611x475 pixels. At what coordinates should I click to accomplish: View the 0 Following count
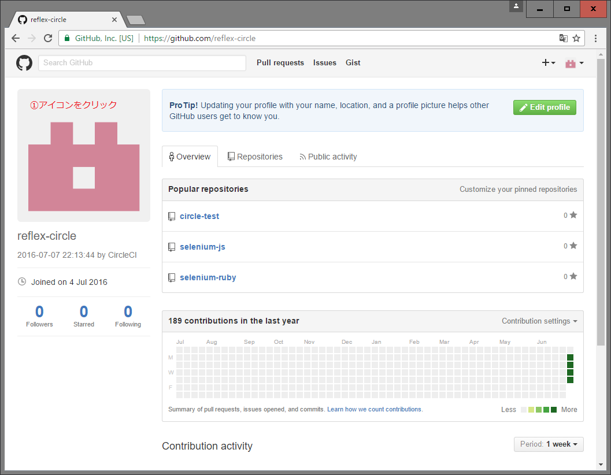[x=128, y=316]
